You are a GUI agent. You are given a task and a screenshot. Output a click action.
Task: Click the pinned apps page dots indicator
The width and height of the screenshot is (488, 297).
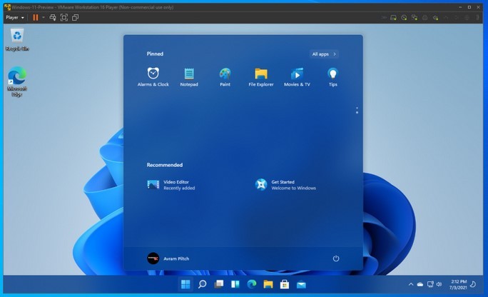(x=357, y=110)
